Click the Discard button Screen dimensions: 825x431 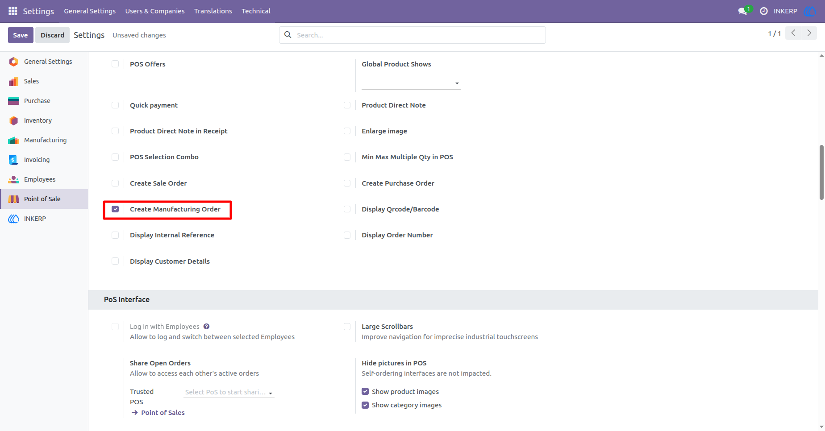52,35
